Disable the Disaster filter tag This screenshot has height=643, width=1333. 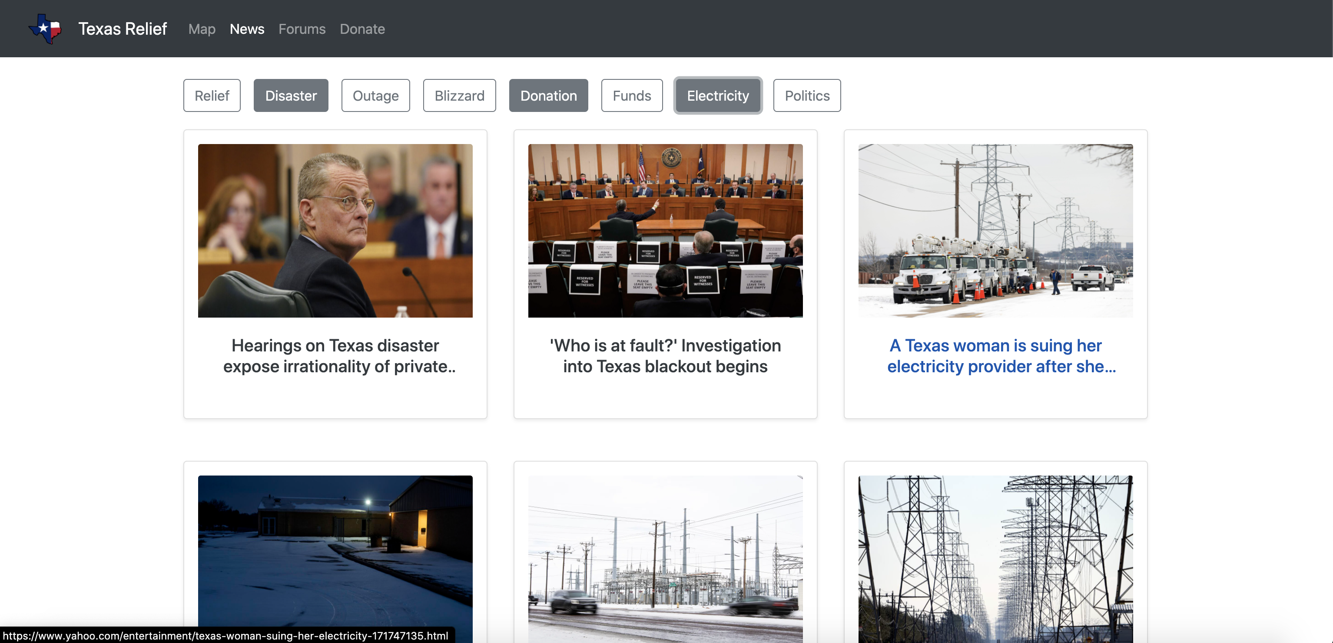point(290,95)
